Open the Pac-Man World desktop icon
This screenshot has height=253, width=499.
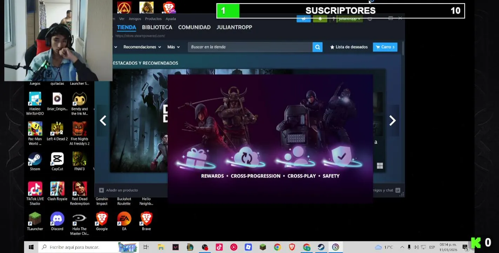tap(35, 133)
